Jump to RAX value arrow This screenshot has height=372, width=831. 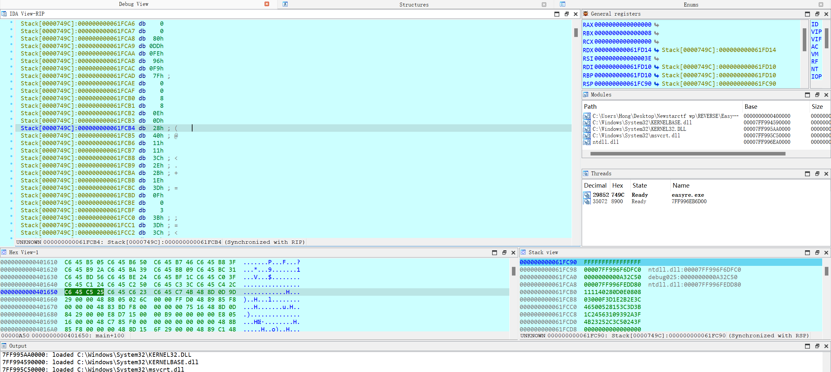pos(656,25)
